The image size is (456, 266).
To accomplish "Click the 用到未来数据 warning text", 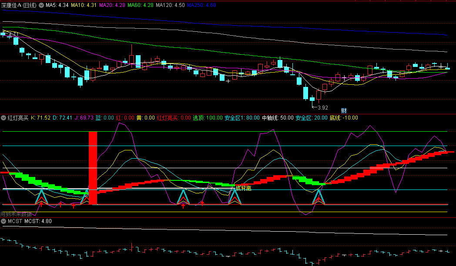I will (x=16, y=214).
